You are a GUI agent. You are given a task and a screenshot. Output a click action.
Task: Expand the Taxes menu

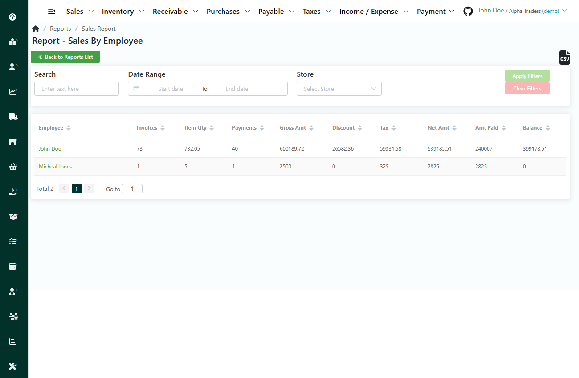(x=317, y=12)
